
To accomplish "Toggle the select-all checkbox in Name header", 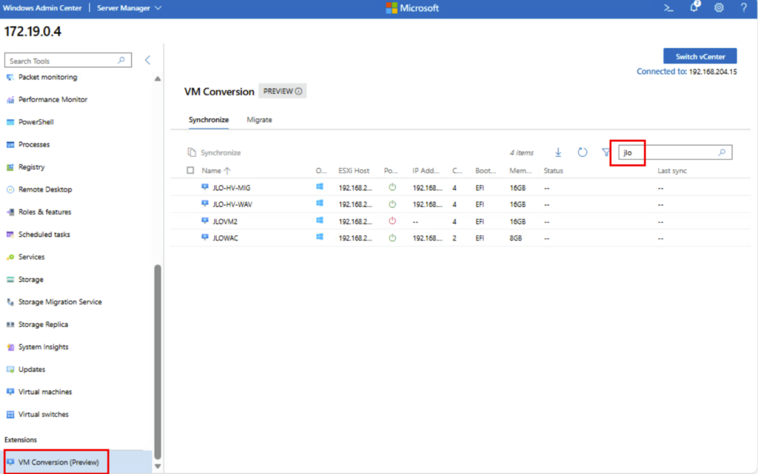I will click(x=191, y=171).
